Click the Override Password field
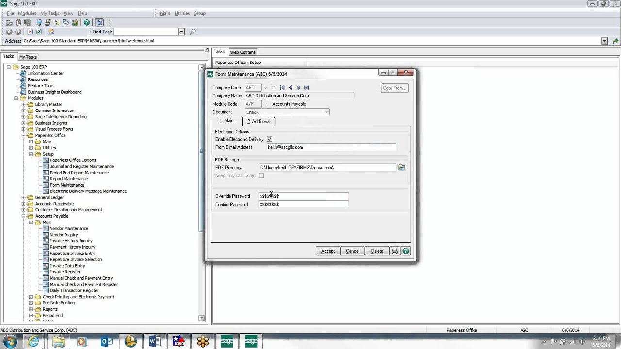The height and width of the screenshot is (349, 621). pyautogui.click(x=303, y=196)
